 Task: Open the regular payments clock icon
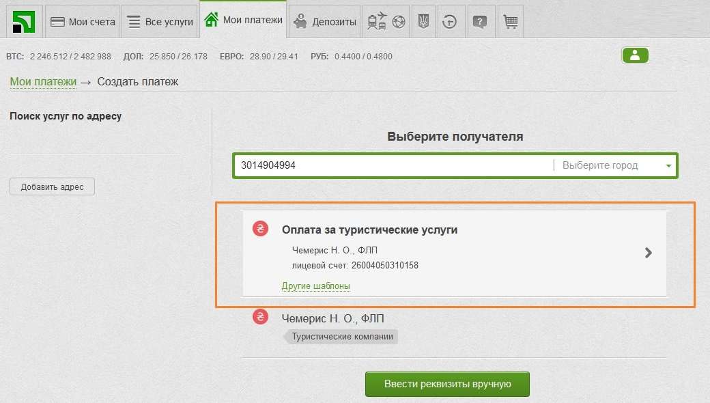tap(449, 22)
